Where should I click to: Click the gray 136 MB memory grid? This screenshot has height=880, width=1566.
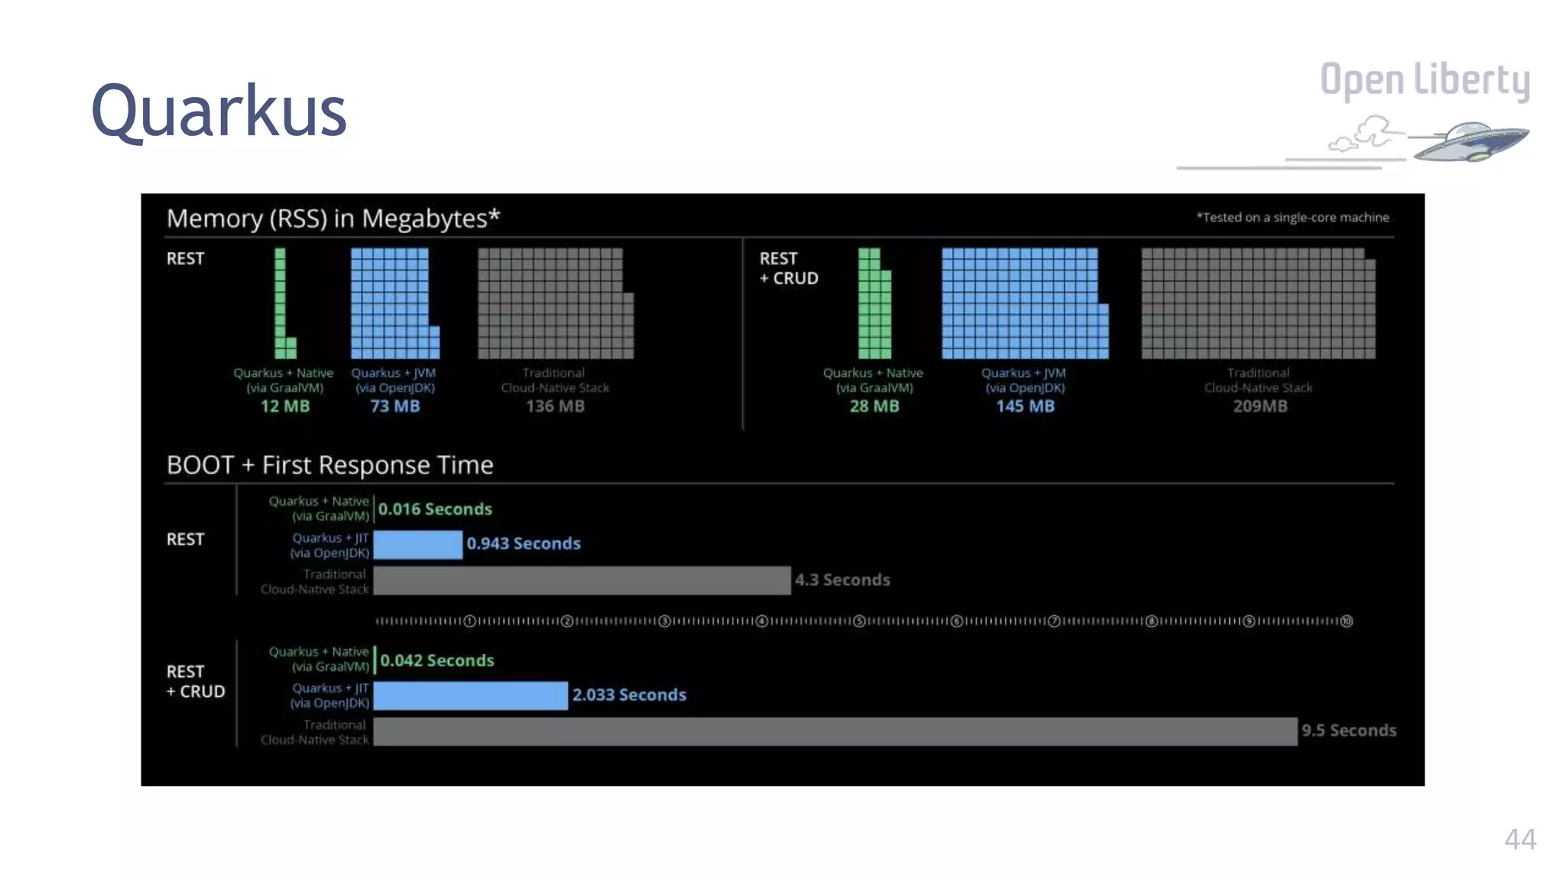(552, 303)
